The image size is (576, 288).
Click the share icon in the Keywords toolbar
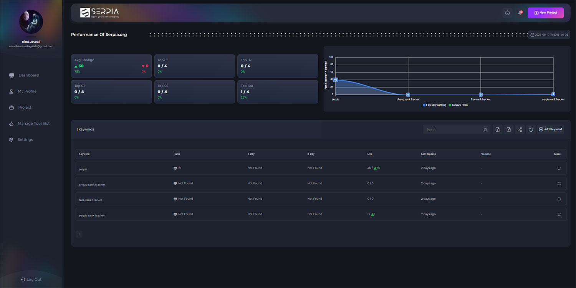(x=520, y=130)
